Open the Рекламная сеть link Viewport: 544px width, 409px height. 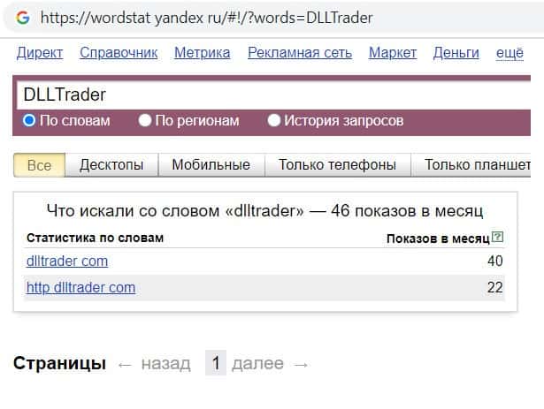(x=300, y=53)
